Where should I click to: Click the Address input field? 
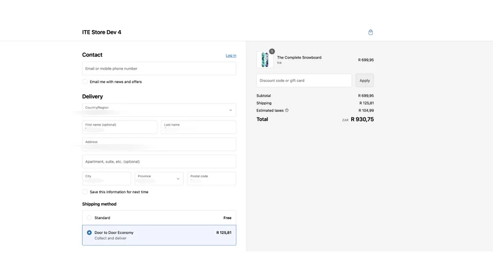pos(159,144)
